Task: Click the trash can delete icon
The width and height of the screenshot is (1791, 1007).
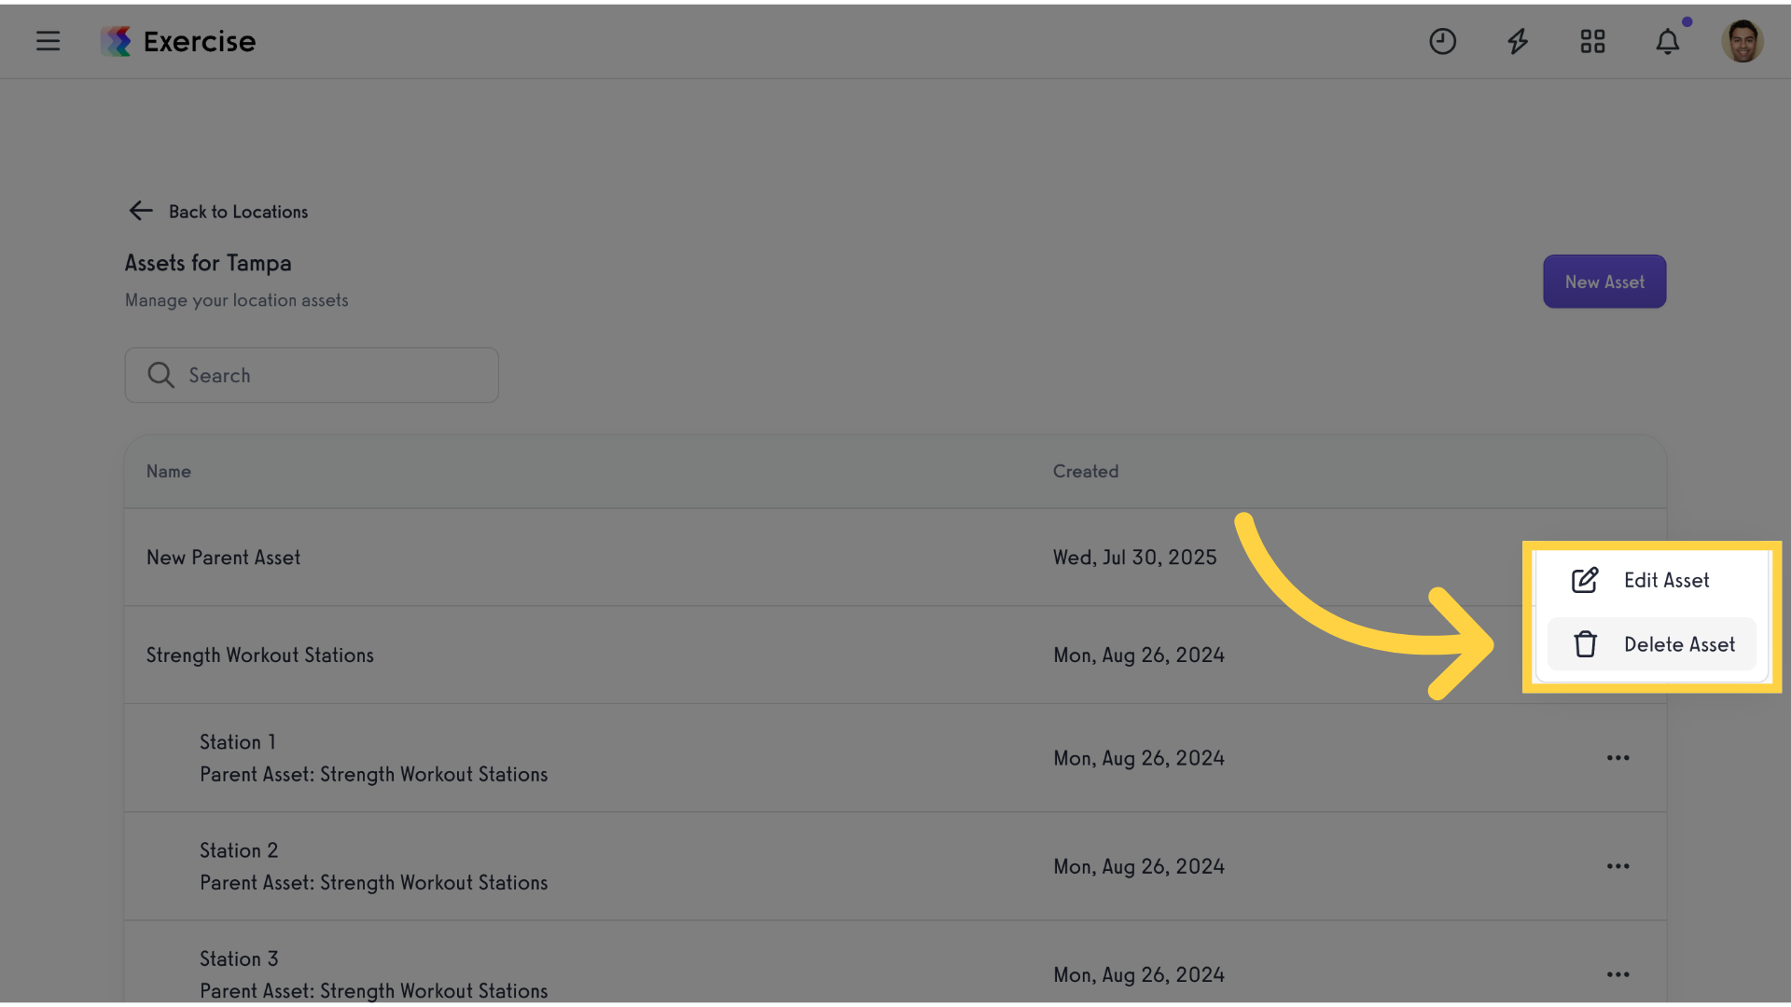Action: pos(1585,644)
